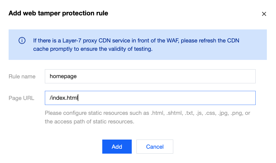Image resolution: width=276 pixels, height=163 pixels.
Task: Click empty area inside Rule name field
Action: coord(165,76)
